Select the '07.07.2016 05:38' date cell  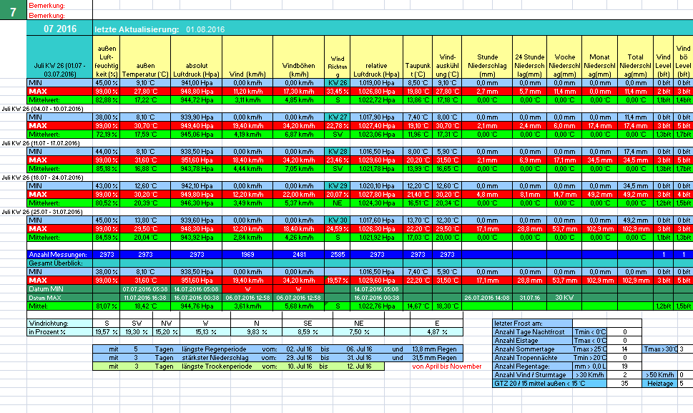[x=145, y=289]
